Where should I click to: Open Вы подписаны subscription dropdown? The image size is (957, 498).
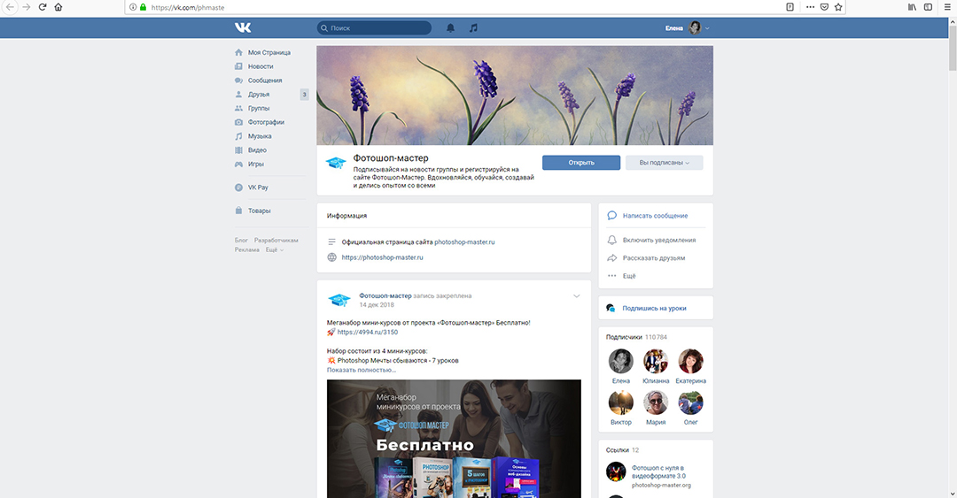(664, 163)
